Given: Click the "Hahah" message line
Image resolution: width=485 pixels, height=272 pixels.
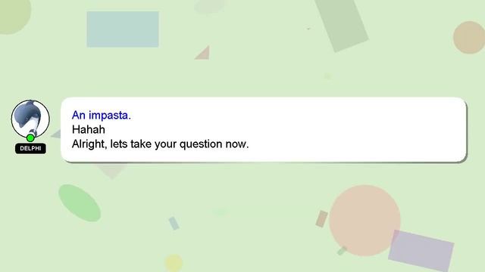Looking at the screenshot, I should 89,129.
